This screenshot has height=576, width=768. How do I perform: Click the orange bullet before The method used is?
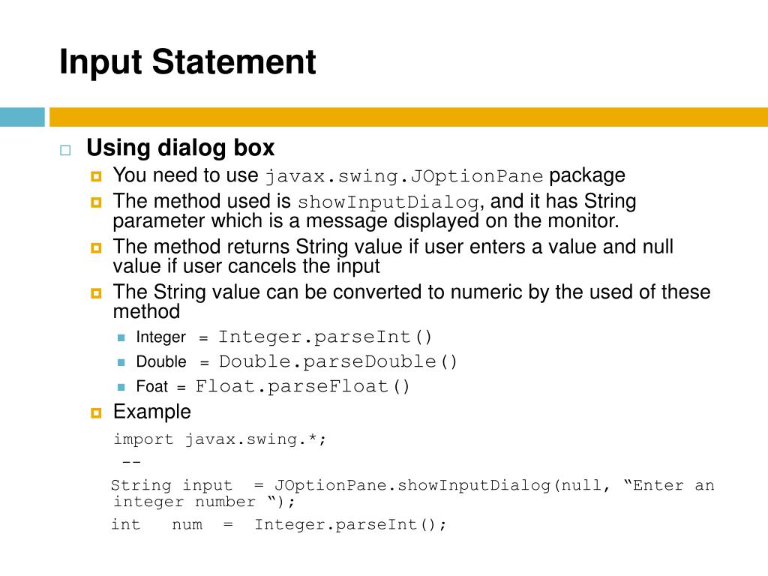[x=96, y=202]
